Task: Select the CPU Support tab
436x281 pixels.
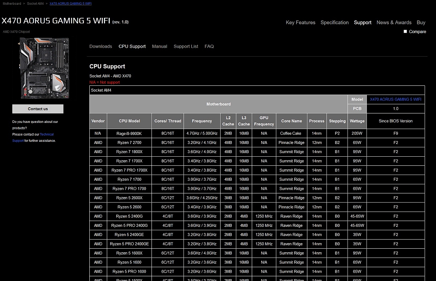Action: (132, 47)
